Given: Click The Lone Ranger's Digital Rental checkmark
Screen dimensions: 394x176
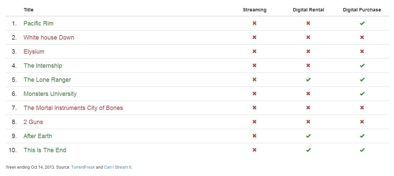Looking at the screenshot, I should pyautogui.click(x=308, y=80).
